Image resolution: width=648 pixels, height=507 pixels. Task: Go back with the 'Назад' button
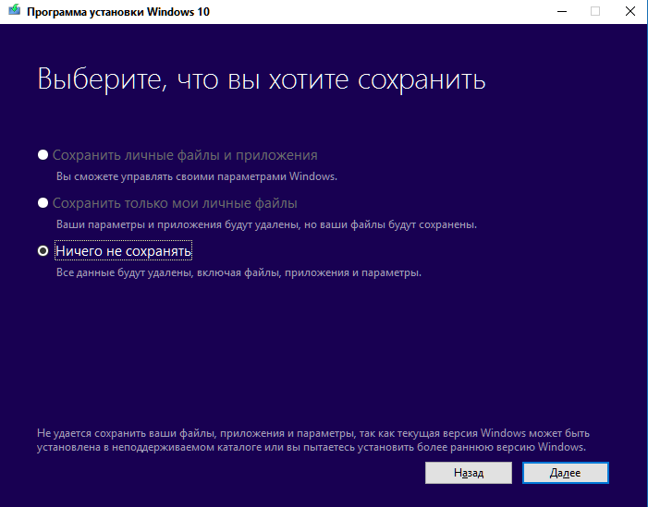point(469,473)
